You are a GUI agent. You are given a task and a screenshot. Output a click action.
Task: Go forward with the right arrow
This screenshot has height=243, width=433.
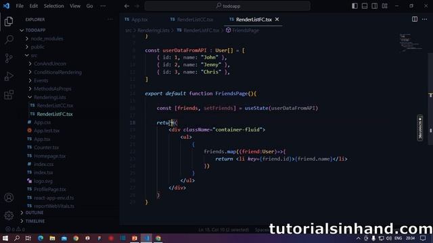click(137, 6)
